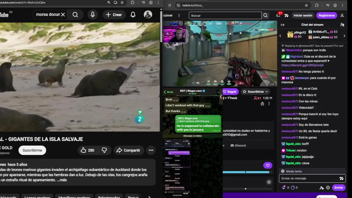Bookmark the Twitch page with star icon

click(x=306, y=5)
